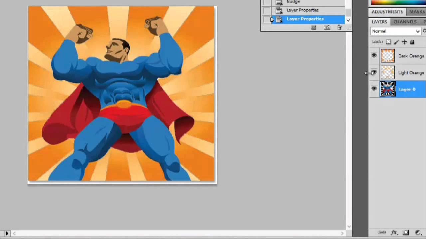Select the Dark Orange layer thumbnail
426x239 pixels.
[x=388, y=56]
